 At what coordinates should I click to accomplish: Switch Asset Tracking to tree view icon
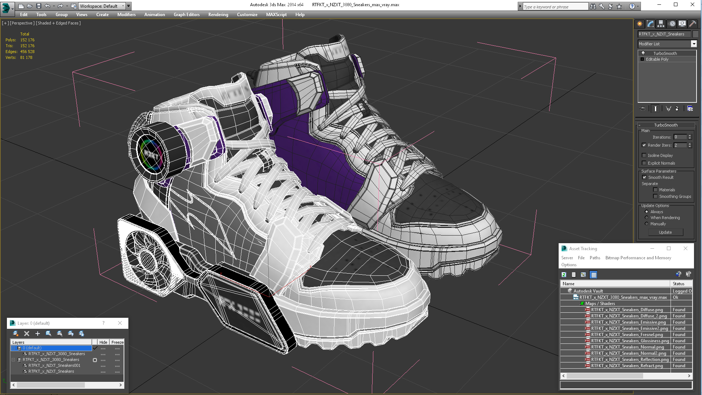[x=584, y=275]
